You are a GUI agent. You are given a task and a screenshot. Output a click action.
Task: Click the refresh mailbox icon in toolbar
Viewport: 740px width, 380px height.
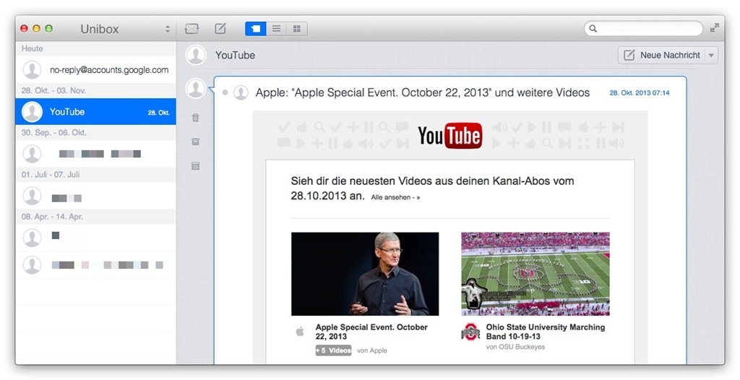192,29
